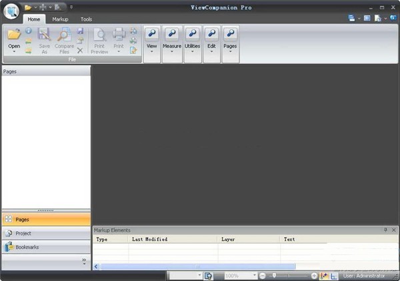Viewport: 400px width, 281px height.
Task: Toggle the highlighted snap icon in status bar
Action: point(324,276)
